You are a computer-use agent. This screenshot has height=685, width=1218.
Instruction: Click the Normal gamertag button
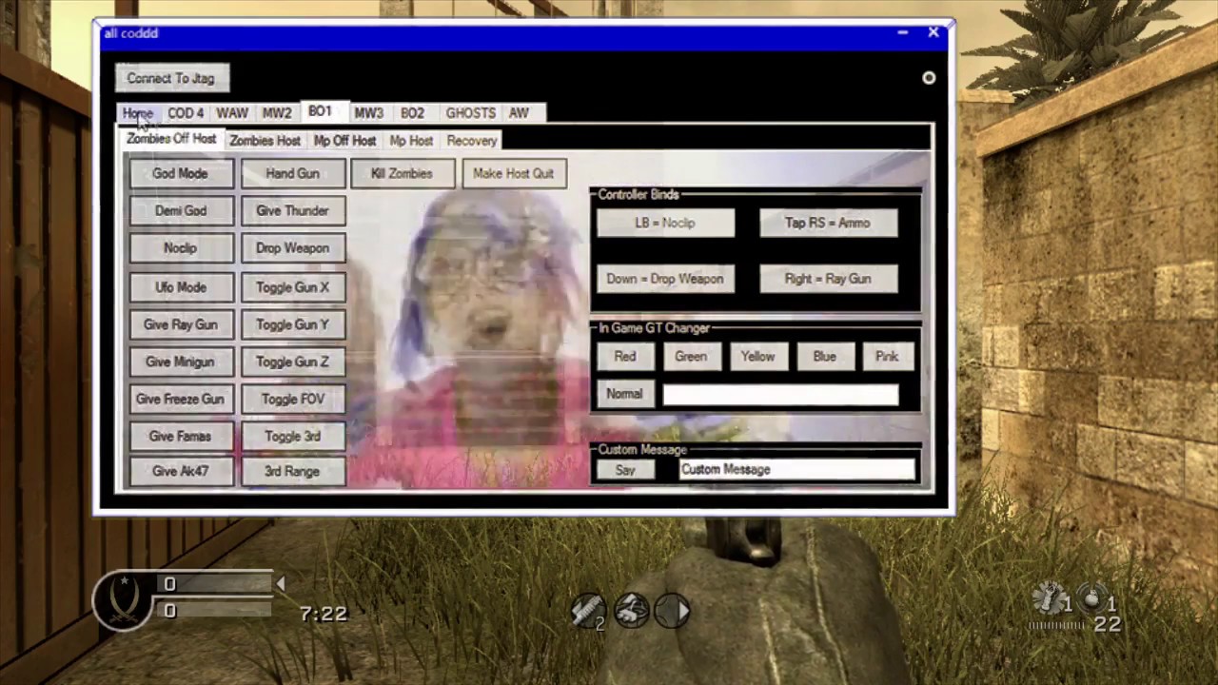(625, 394)
